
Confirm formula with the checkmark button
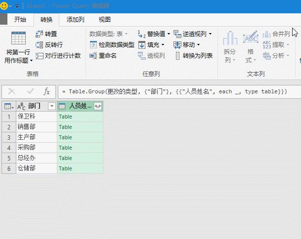(30, 91)
